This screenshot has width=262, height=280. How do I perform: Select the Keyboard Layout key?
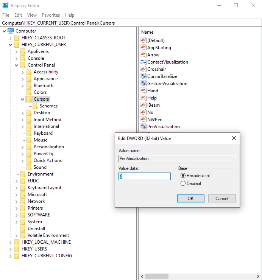[x=44, y=188]
